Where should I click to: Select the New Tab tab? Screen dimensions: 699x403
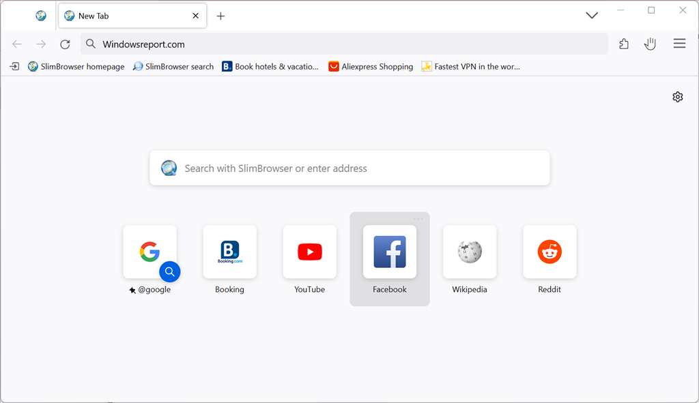click(132, 16)
